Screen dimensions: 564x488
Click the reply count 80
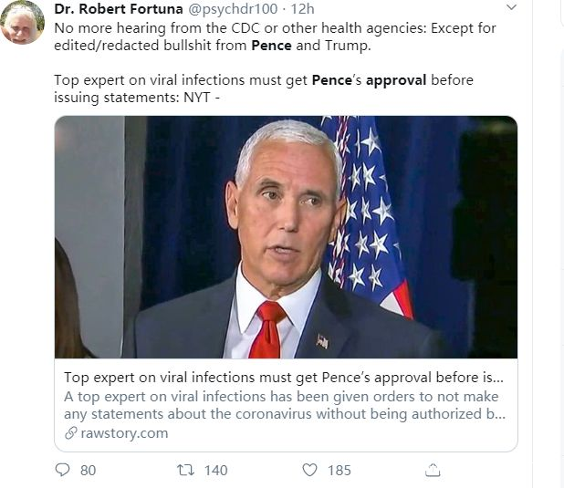tap(88, 471)
